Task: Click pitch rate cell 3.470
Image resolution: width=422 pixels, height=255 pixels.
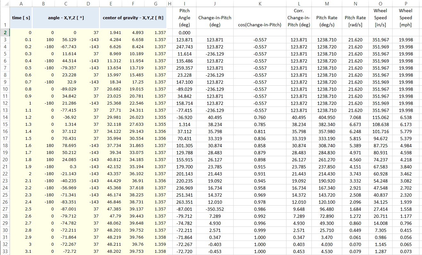Action: click(327, 237)
